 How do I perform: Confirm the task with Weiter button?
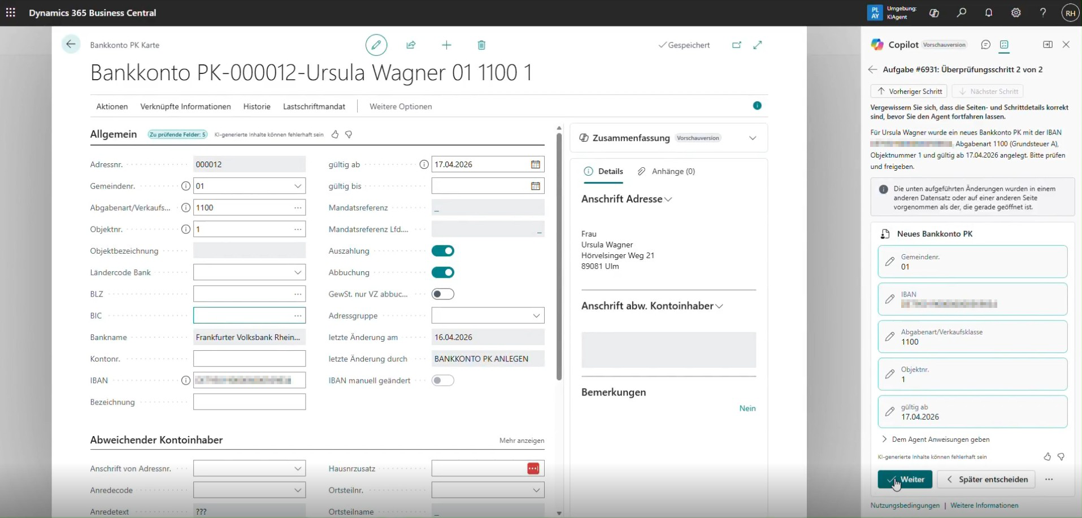905,479
